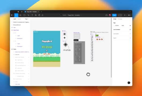Switch to the Assets tab

pyautogui.click(x=19, y=19)
